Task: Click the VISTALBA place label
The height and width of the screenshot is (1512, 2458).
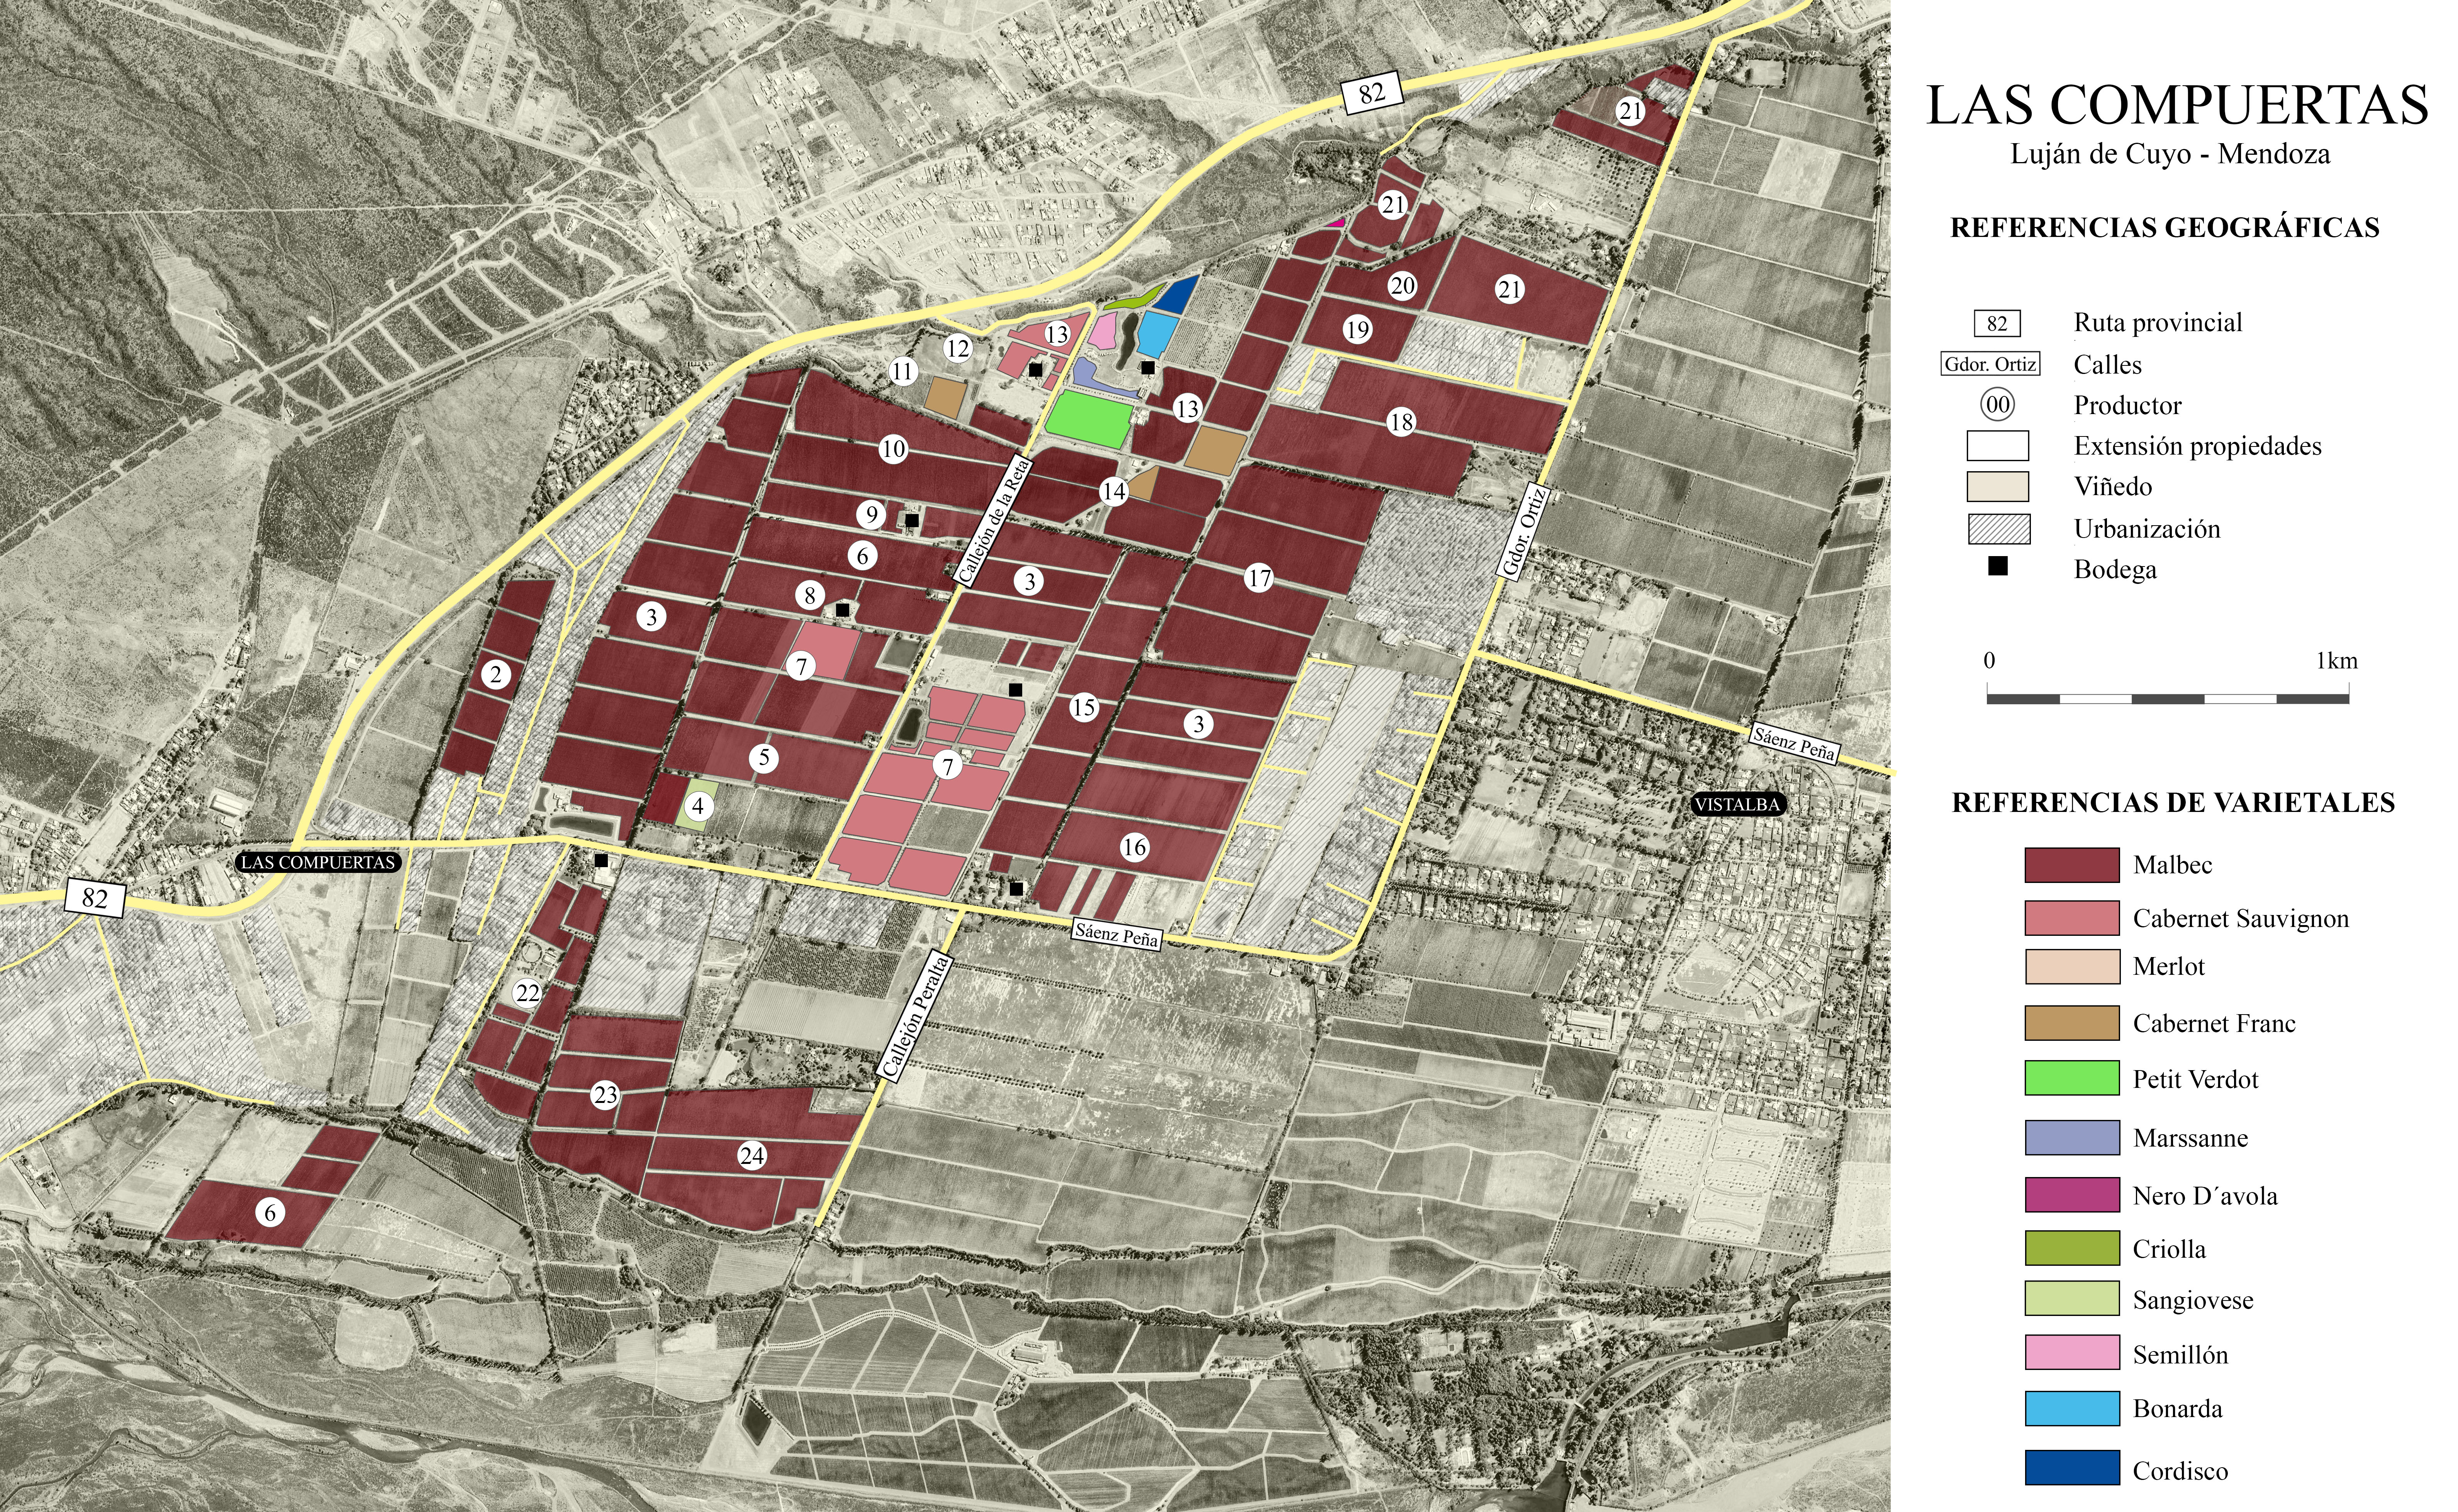Action: tap(1738, 804)
